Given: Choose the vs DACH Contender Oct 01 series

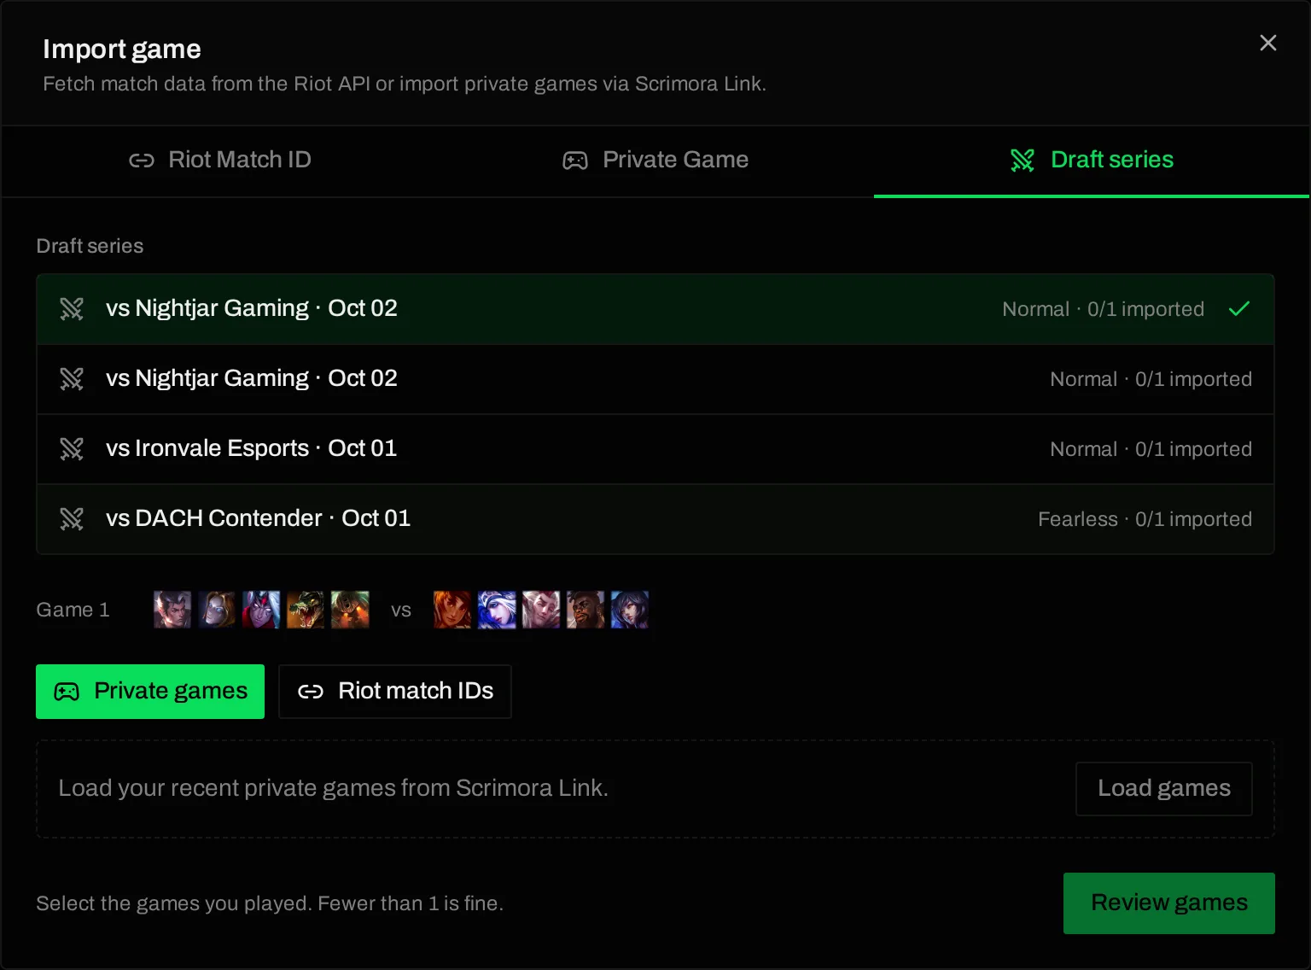Looking at the screenshot, I should 655,519.
